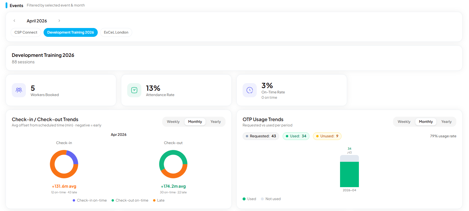Click the Used: 34 pill
Image resolution: width=469 pixels, height=211 pixels.
(x=296, y=136)
